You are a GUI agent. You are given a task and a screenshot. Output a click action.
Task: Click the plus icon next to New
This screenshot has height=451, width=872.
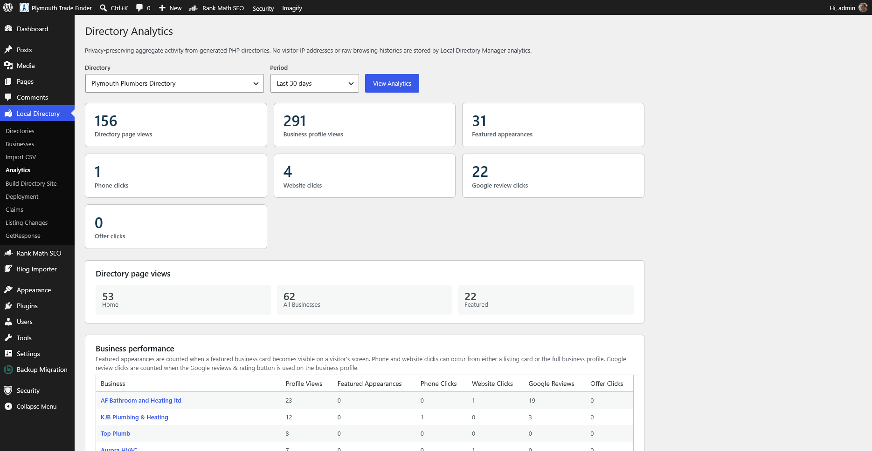click(x=162, y=8)
